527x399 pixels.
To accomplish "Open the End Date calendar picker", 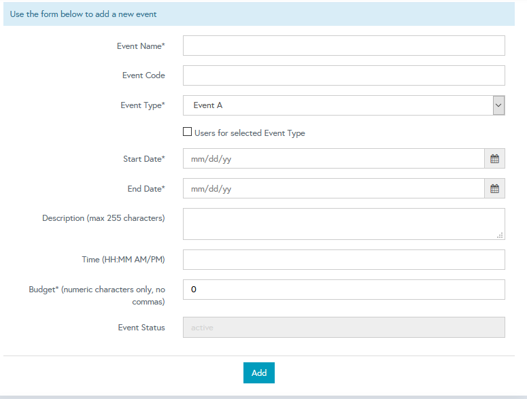I will coord(495,189).
